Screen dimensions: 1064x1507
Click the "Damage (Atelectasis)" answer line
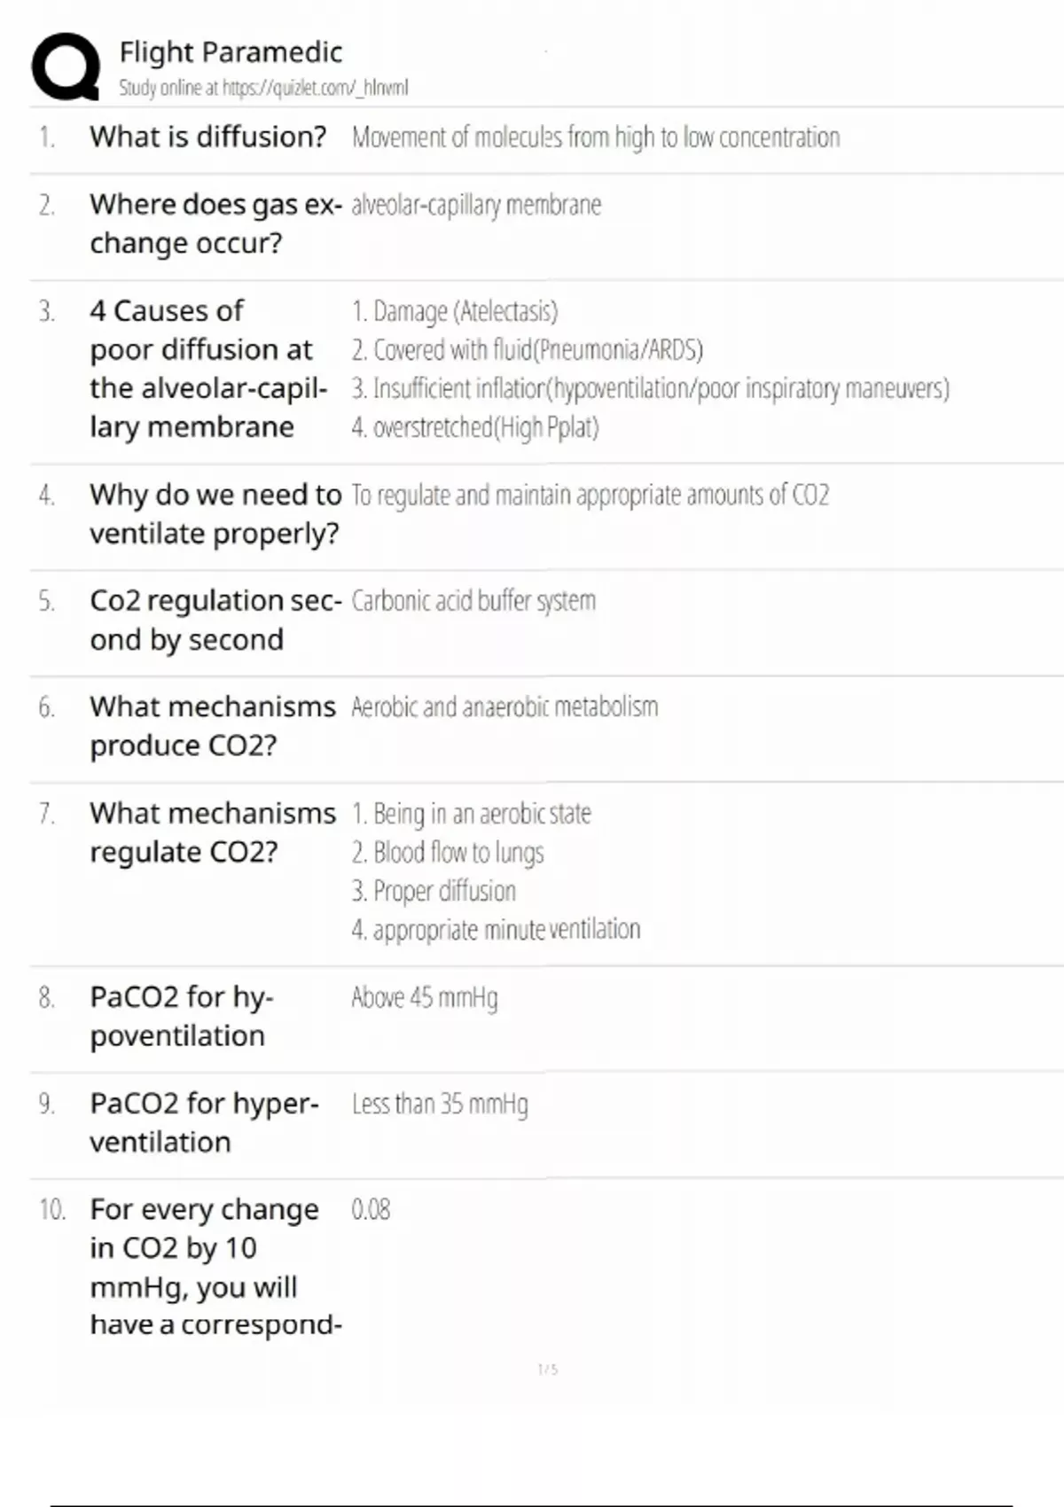(455, 311)
